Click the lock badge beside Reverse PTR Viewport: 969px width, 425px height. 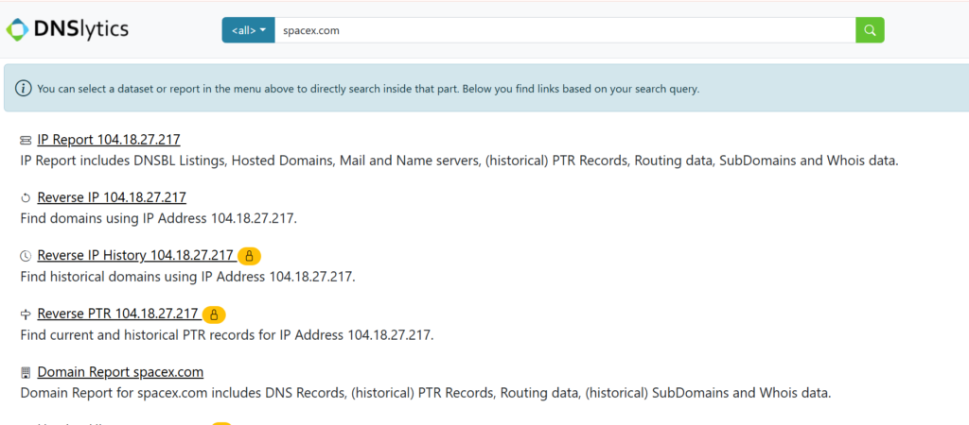point(214,314)
